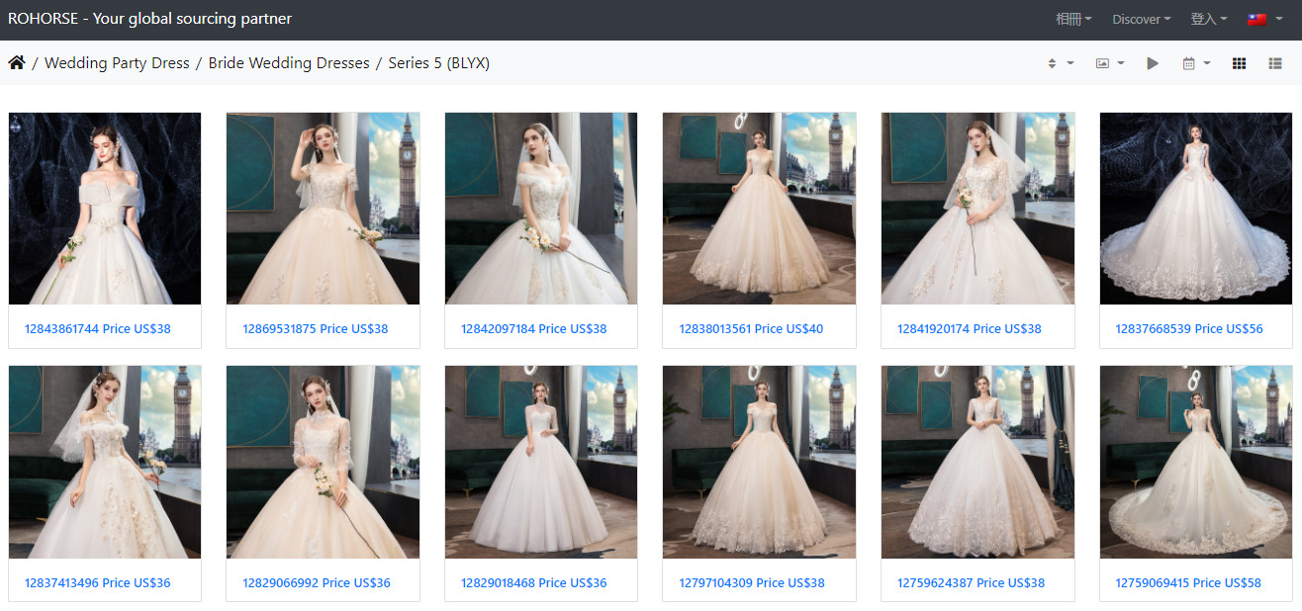Open Bride Wedding Dresses breadcrumb link
1302x611 pixels.
tap(289, 63)
